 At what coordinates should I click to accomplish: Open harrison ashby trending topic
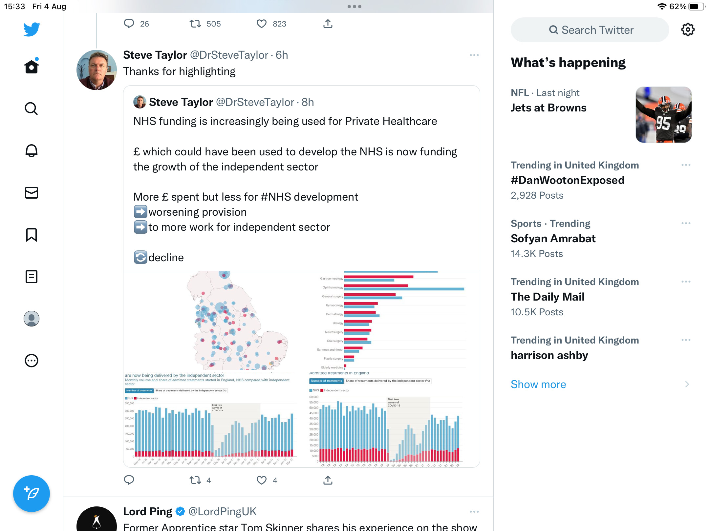tap(549, 355)
